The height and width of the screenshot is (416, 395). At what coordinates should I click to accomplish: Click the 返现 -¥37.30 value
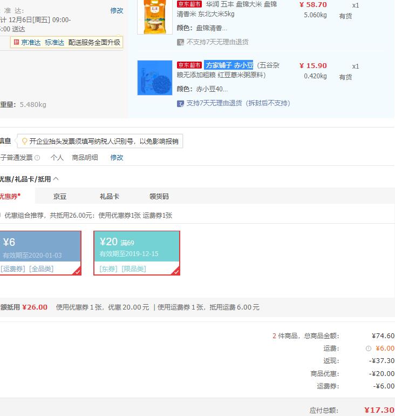pos(382,361)
